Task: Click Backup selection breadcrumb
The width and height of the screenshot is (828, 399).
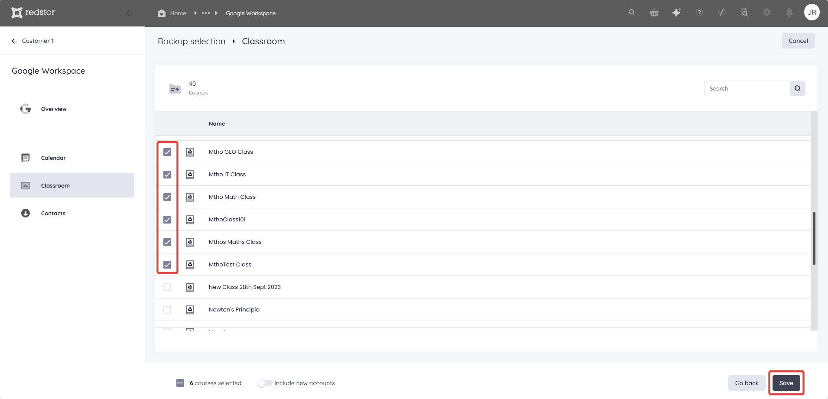Action: pyautogui.click(x=192, y=41)
